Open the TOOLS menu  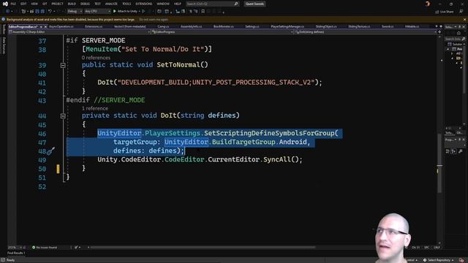pyautogui.click(x=127, y=4)
